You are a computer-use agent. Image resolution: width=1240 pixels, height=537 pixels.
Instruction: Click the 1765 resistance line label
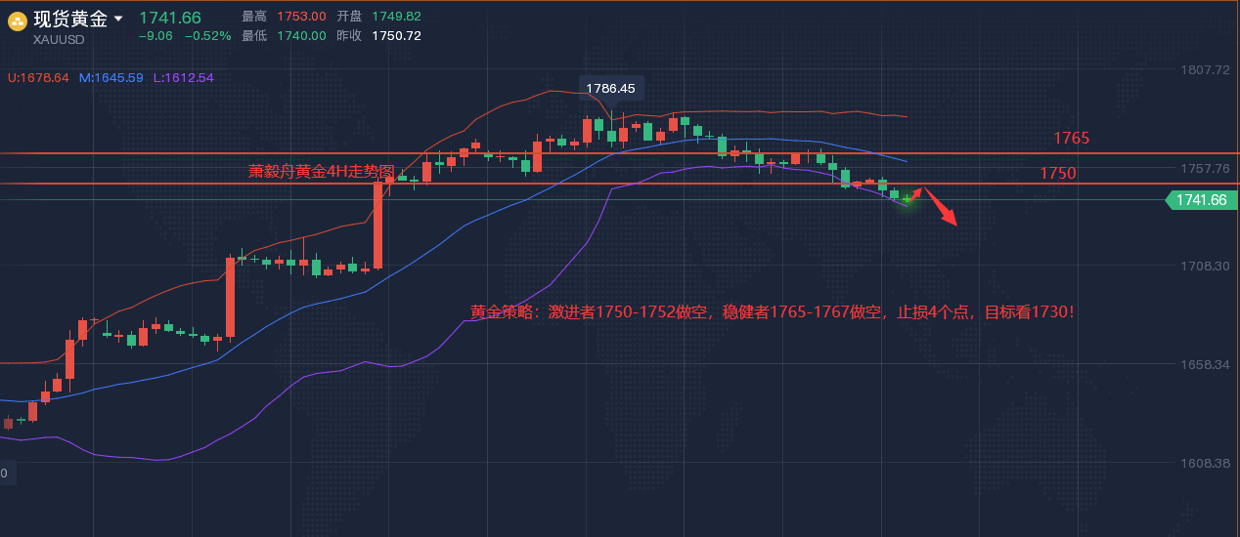1072,139
